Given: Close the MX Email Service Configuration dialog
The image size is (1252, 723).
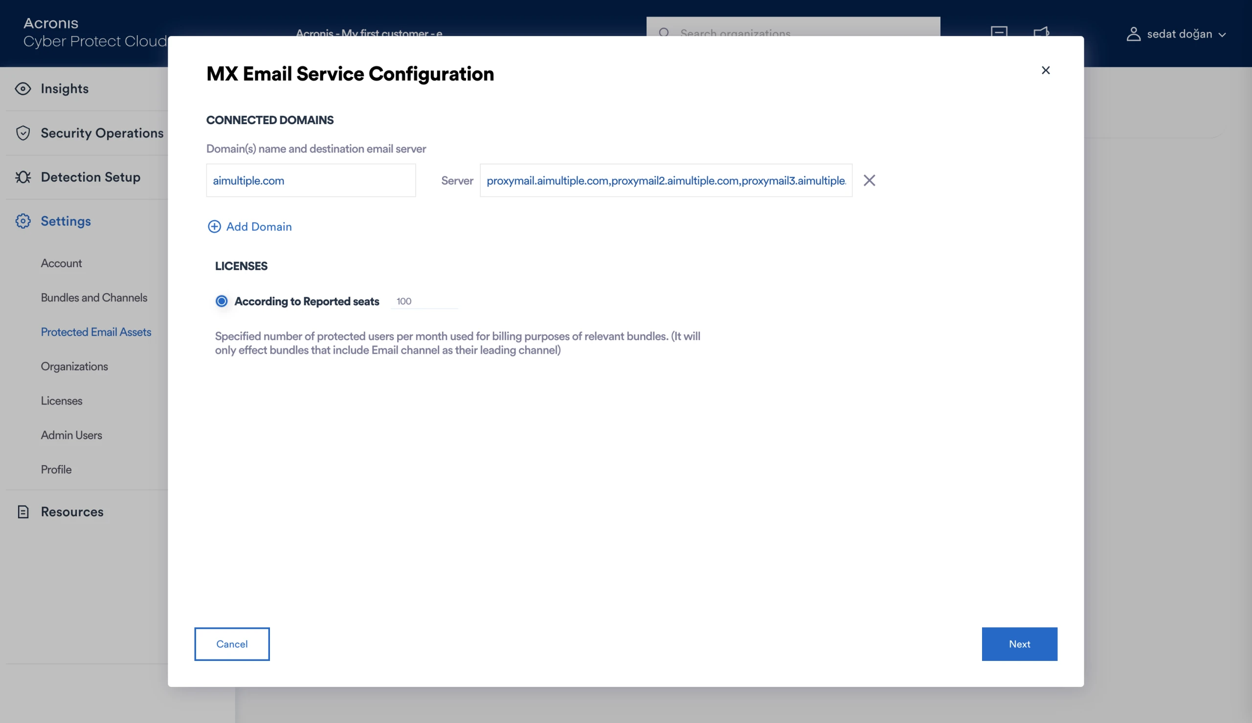Looking at the screenshot, I should (x=1046, y=70).
